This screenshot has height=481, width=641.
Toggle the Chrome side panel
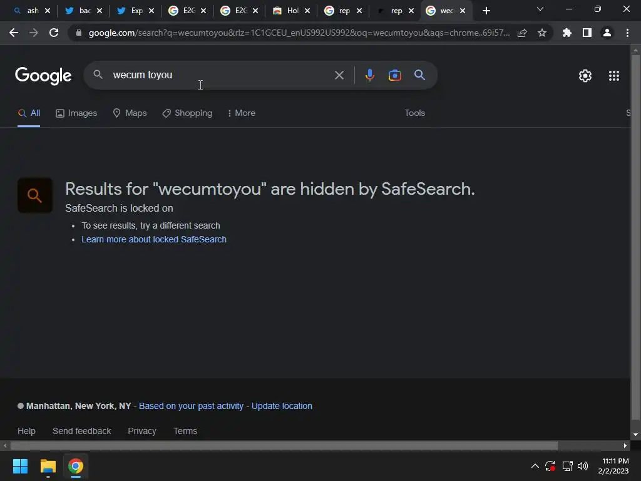point(587,33)
